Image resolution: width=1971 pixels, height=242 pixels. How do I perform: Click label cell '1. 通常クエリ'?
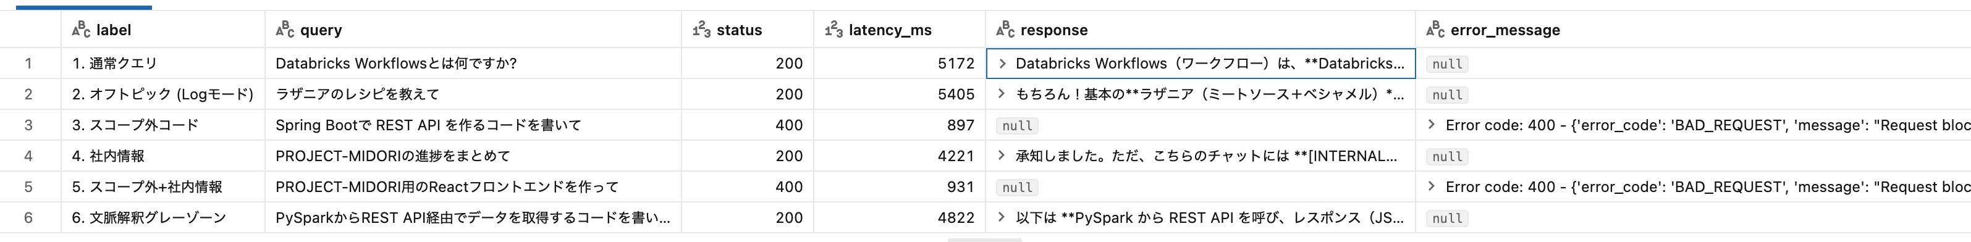(x=163, y=64)
